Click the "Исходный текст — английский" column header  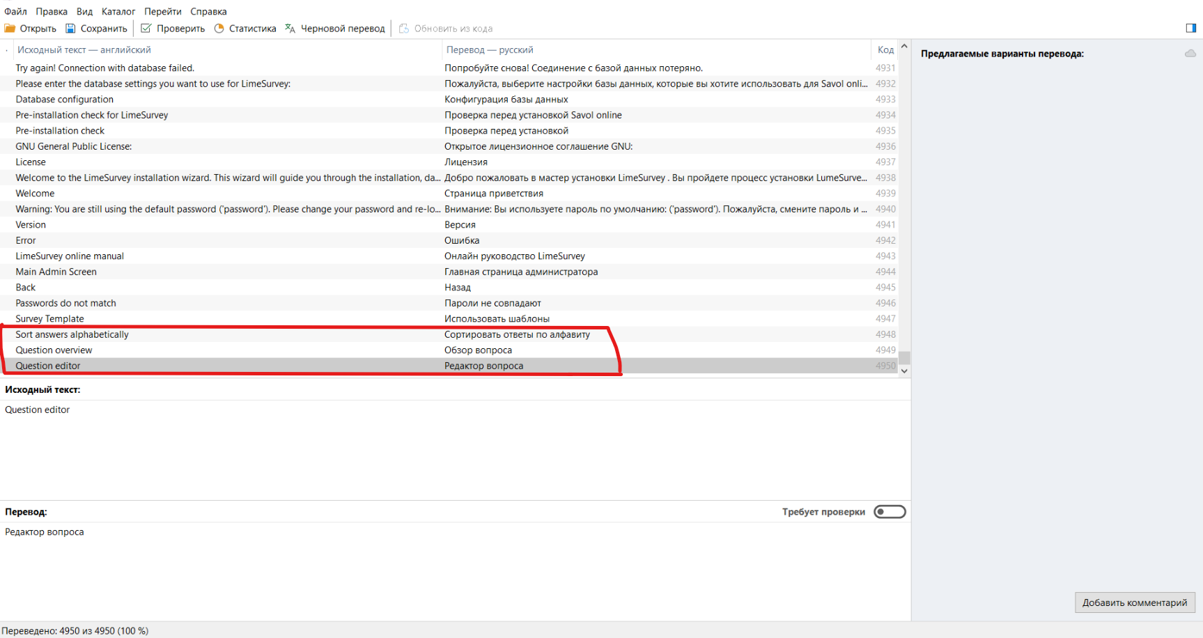[x=84, y=50]
